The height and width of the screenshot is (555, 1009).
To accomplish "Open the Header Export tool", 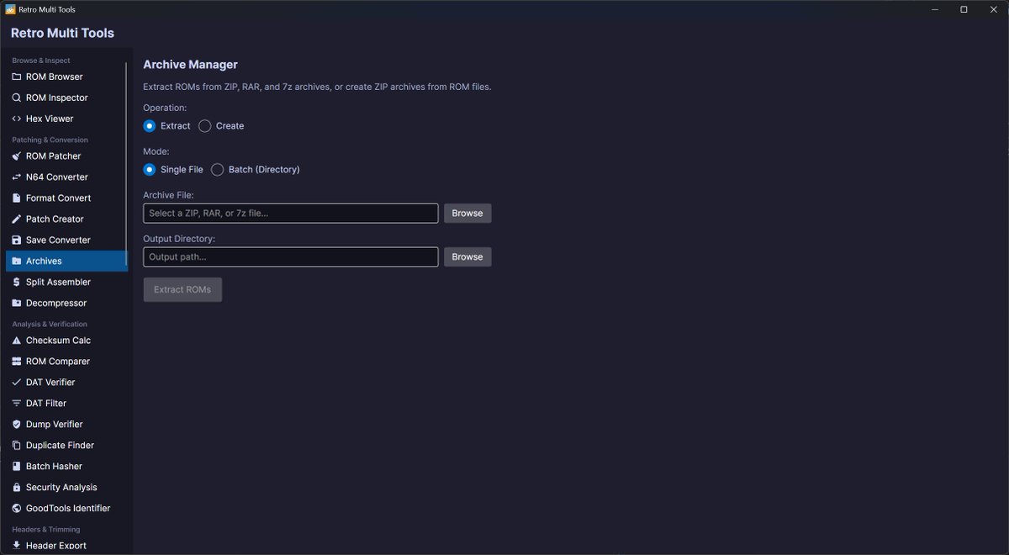I will [x=66, y=545].
